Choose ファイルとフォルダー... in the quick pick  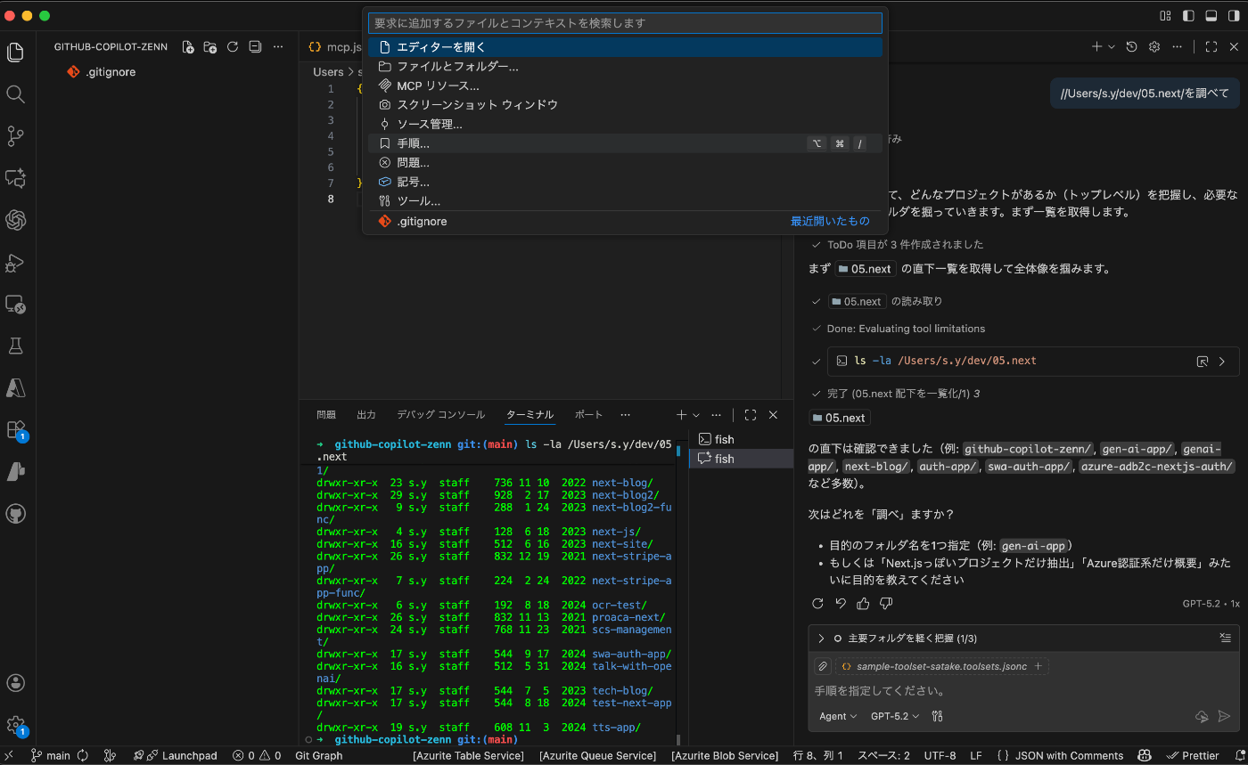pyautogui.click(x=625, y=67)
